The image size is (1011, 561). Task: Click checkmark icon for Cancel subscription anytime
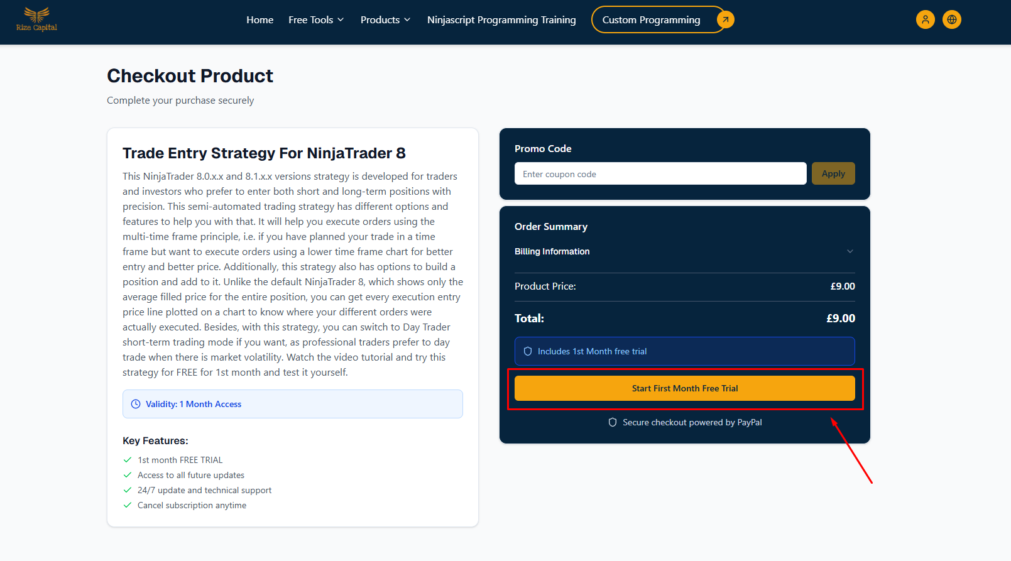pos(128,505)
